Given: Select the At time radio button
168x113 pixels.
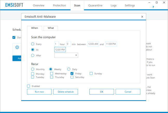Looking at the screenshot, I should click(33, 50).
